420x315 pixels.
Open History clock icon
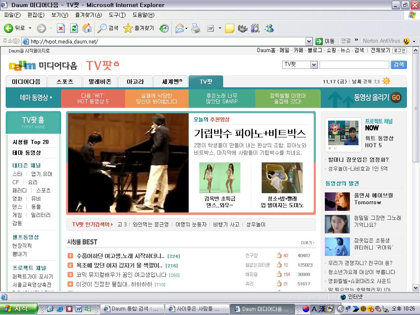coord(164,28)
